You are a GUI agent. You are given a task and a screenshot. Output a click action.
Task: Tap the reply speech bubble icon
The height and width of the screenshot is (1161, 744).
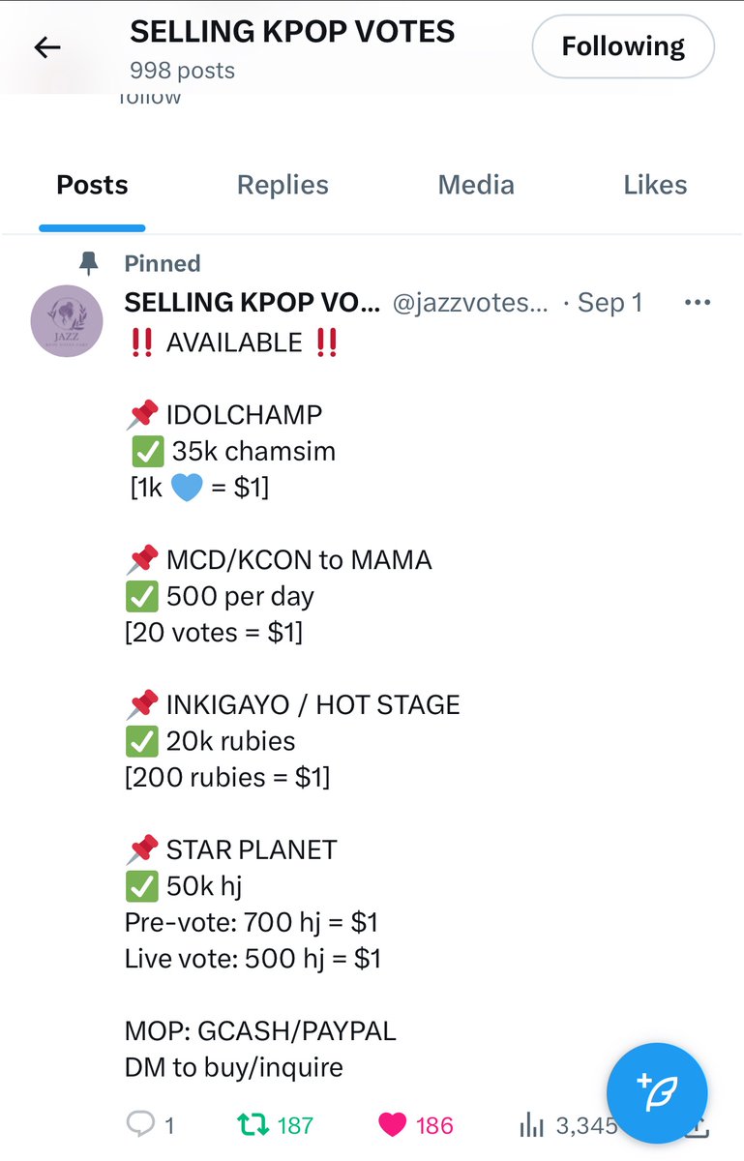click(141, 1124)
